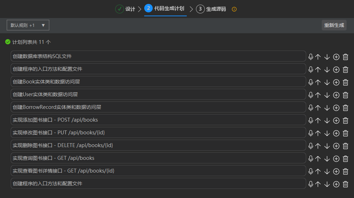The image size is (354, 198).
Task: Go to the 设计 step
Action: [125, 9]
